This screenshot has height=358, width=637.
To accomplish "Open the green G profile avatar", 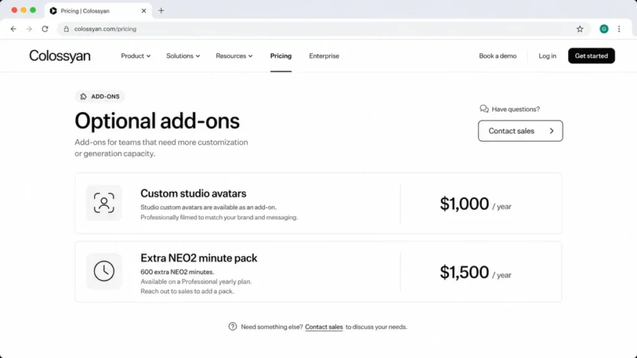I will (604, 29).
